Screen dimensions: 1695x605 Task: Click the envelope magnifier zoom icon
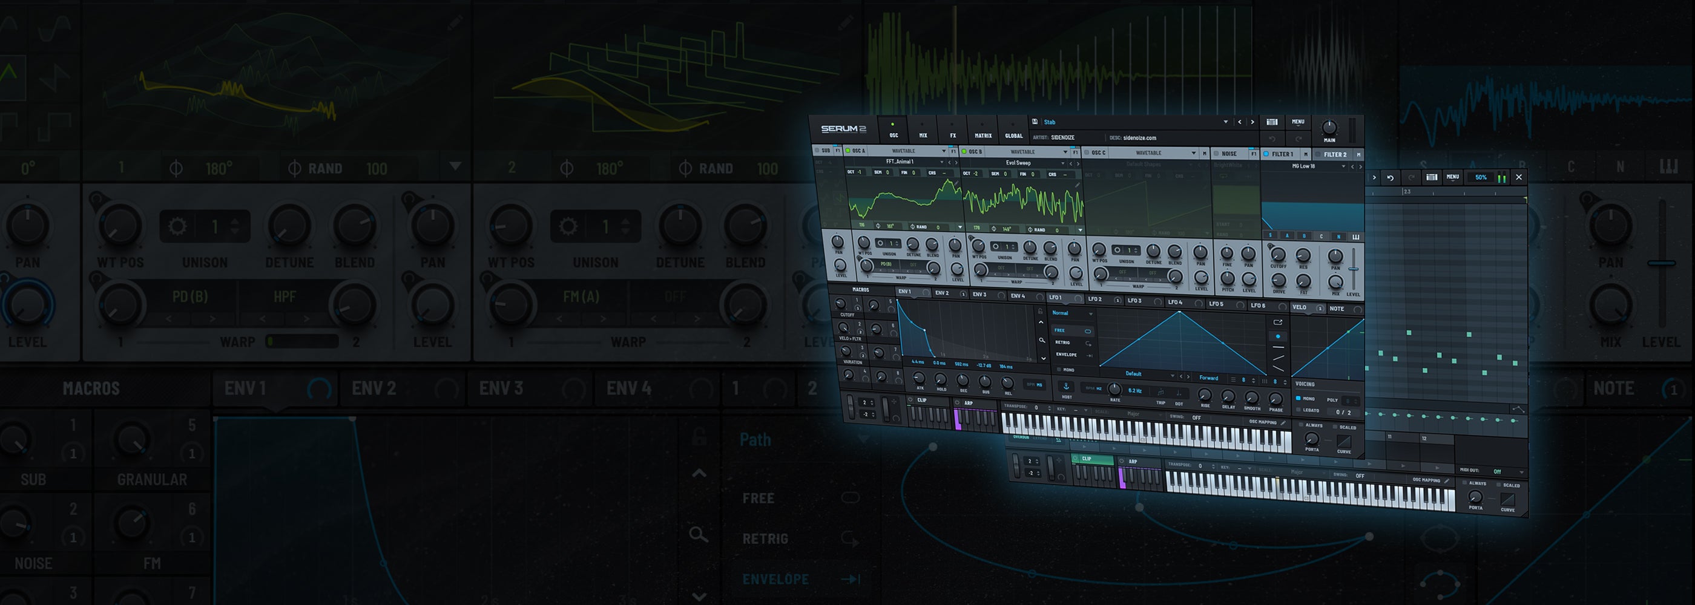tap(1041, 341)
